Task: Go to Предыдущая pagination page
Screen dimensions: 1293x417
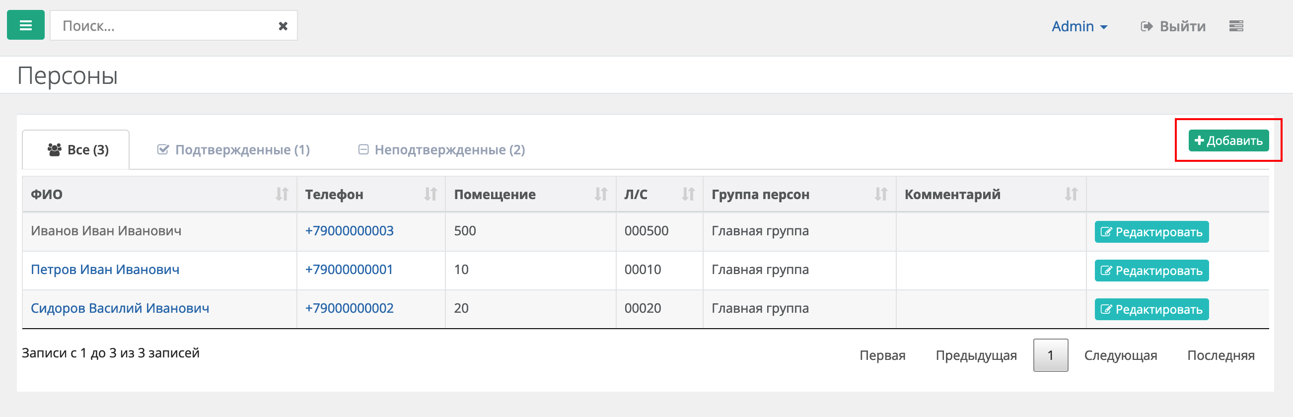Action: [976, 355]
